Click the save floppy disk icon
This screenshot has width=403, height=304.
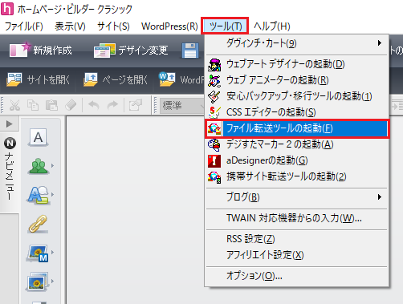click(190, 51)
